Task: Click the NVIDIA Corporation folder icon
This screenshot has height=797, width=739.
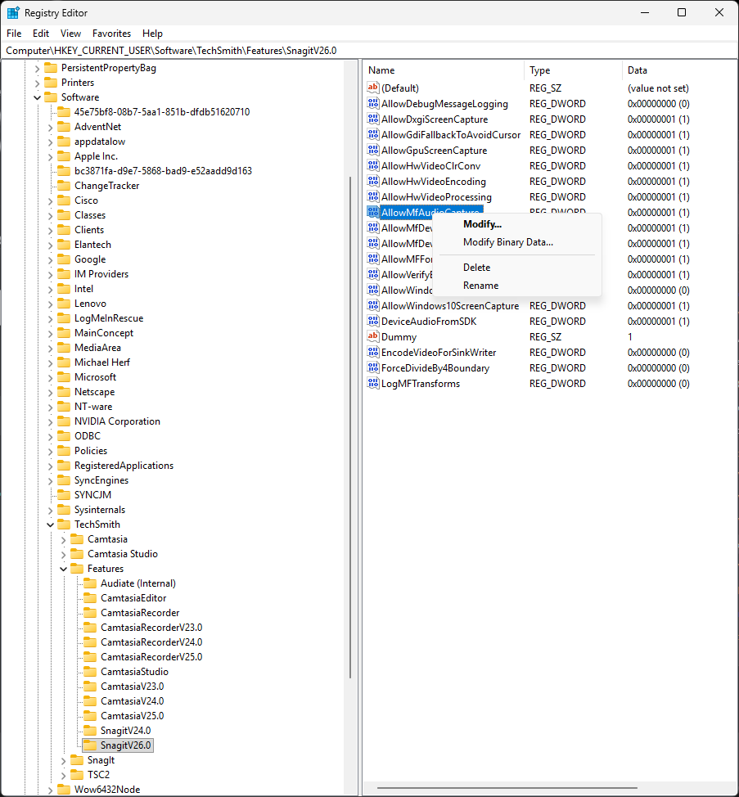Action: (64, 421)
